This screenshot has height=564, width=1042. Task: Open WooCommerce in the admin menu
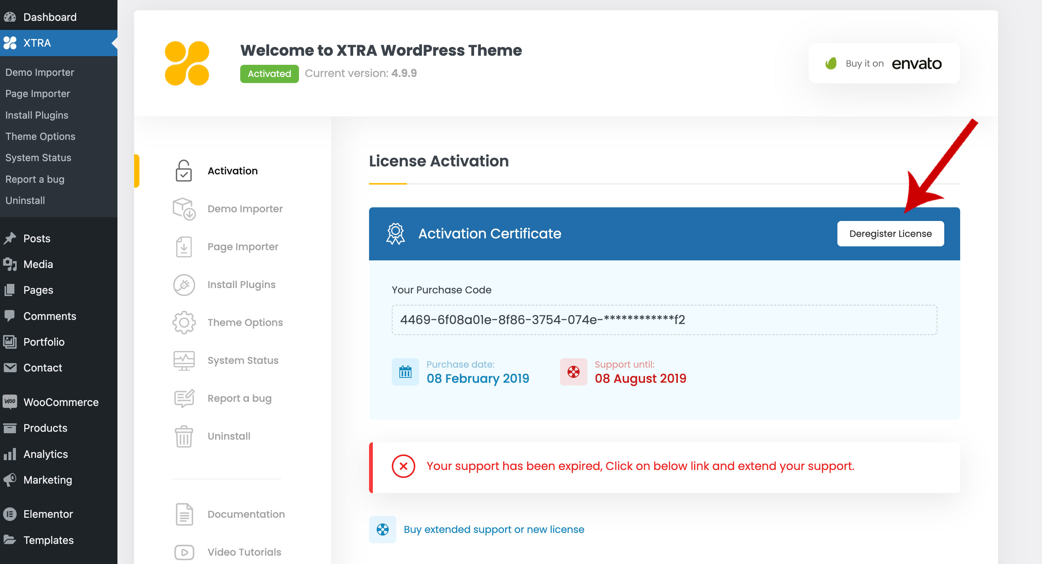point(61,402)
